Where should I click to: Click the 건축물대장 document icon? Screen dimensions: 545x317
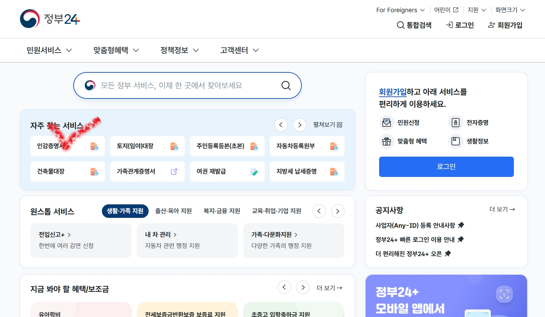click(94, 172)
